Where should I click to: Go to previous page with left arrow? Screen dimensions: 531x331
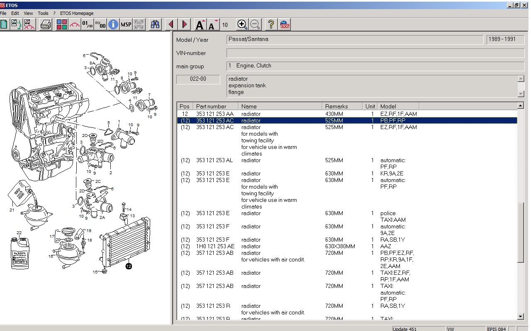coord(171,24)
